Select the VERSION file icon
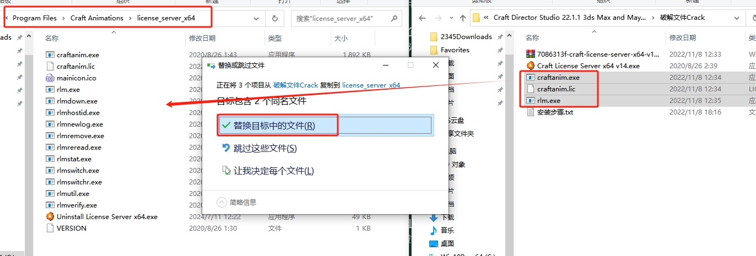This screenshot has height=256, width=756. (x=50, y=228)
